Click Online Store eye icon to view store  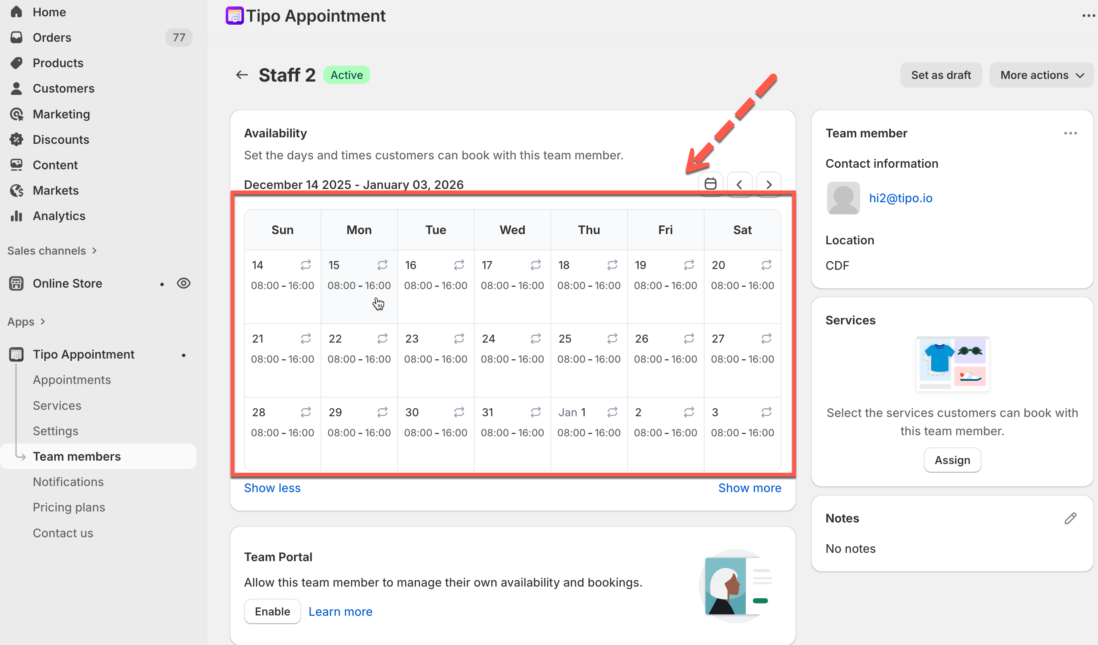pyautogui.click(x=183, y=283)
